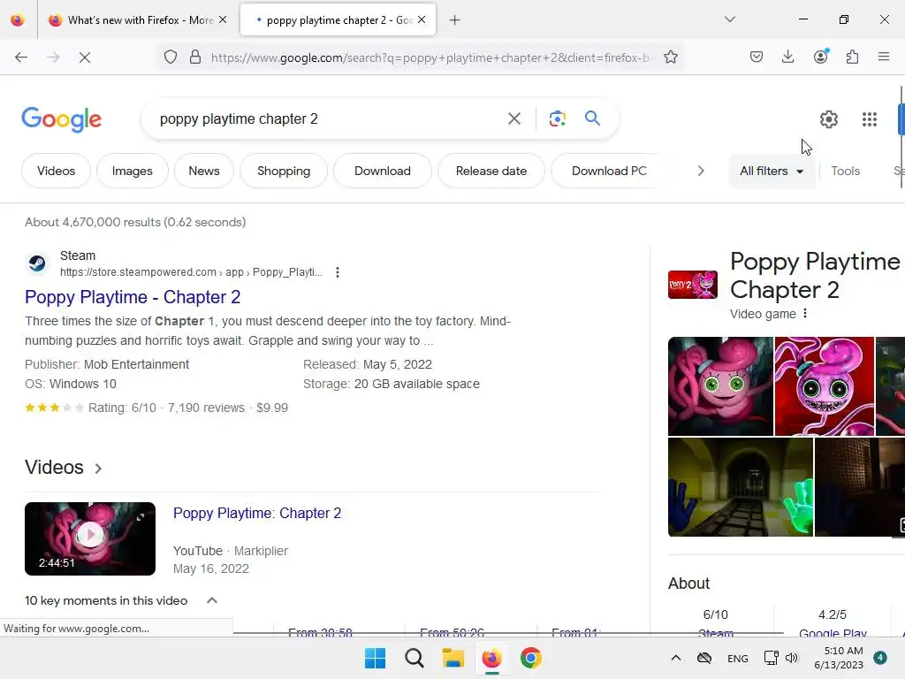The width and height of the screenshot is (905, 679).
Task: Search by image with Google Lens icon
Action: click(x=557, y=119)
